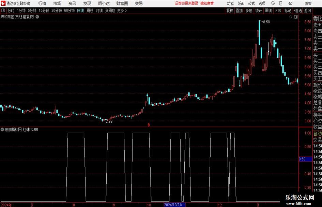Open the 资讯 menu
Viewport: 322px width, 207px height.
pyautogui.click(x=72, y=3)
